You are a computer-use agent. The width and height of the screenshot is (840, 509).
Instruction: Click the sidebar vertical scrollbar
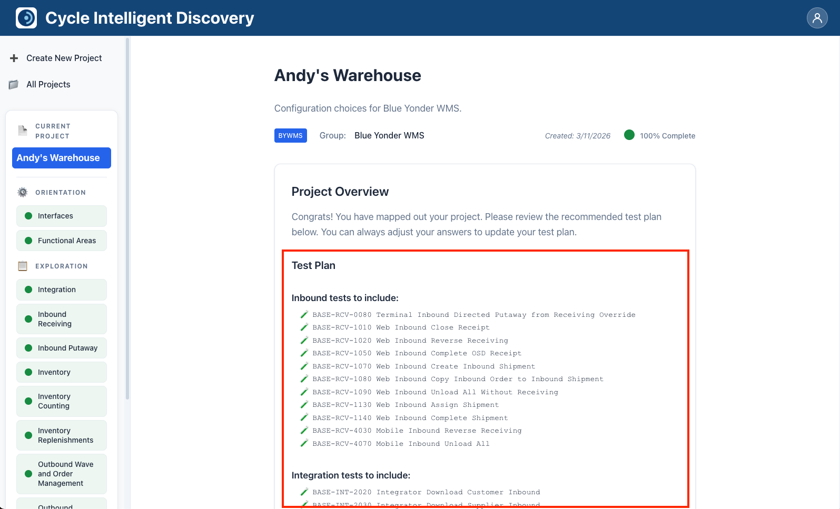click(127, 218)
